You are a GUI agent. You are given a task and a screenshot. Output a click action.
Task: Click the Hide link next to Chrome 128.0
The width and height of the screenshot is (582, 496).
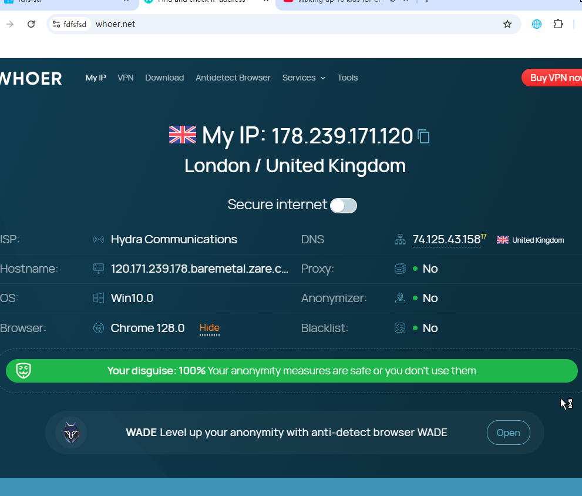click(x=209, y=328)
